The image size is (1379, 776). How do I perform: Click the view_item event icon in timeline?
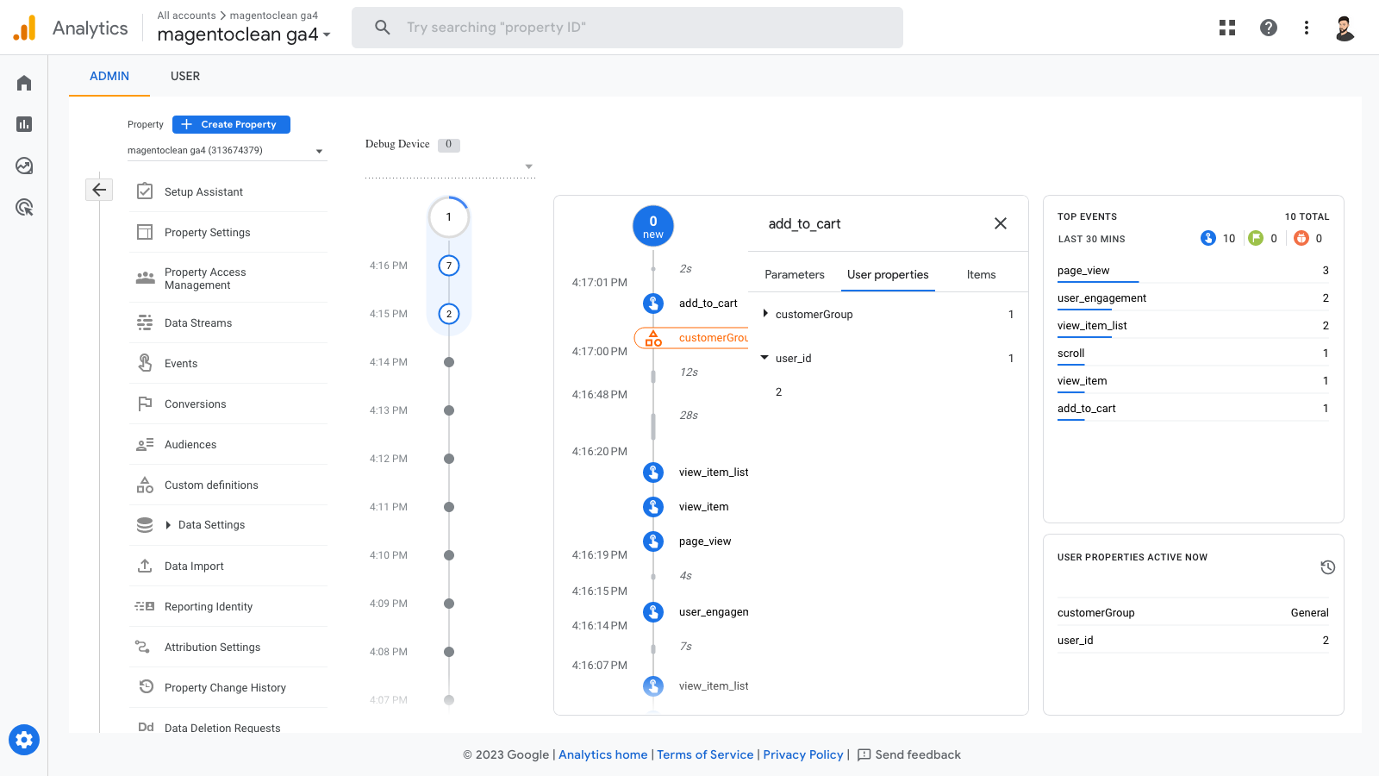(653, 507)
